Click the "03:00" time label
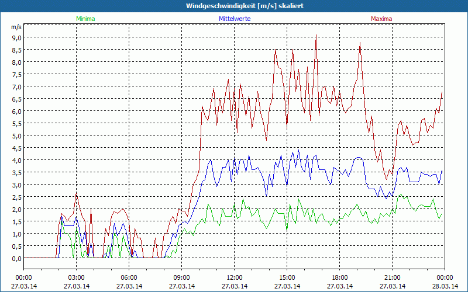 (x=77, y=278)
